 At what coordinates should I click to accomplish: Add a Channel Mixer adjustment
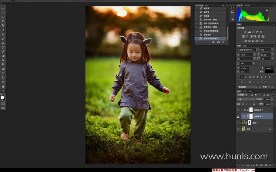[x=259, y=36]
